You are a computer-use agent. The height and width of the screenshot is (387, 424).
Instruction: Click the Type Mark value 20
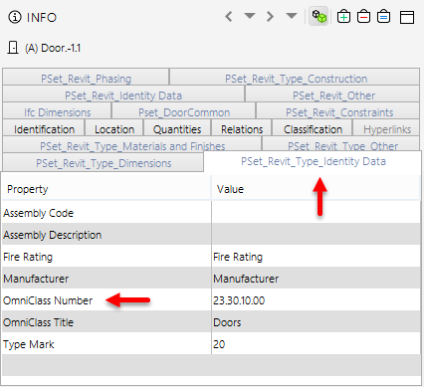[x=317, y=344]
